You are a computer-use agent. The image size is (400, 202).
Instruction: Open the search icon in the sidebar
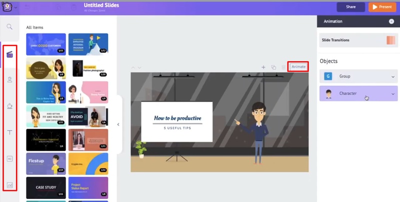pos(9,27)
